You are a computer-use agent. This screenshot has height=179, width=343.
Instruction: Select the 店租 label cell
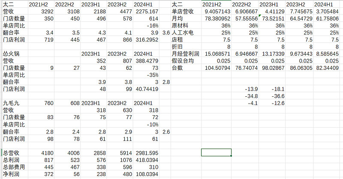(186, 39)
